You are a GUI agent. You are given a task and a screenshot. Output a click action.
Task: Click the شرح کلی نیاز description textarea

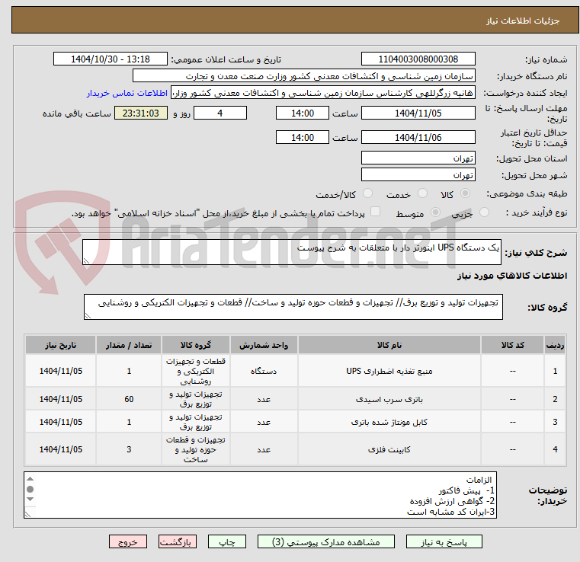(292, 252)
